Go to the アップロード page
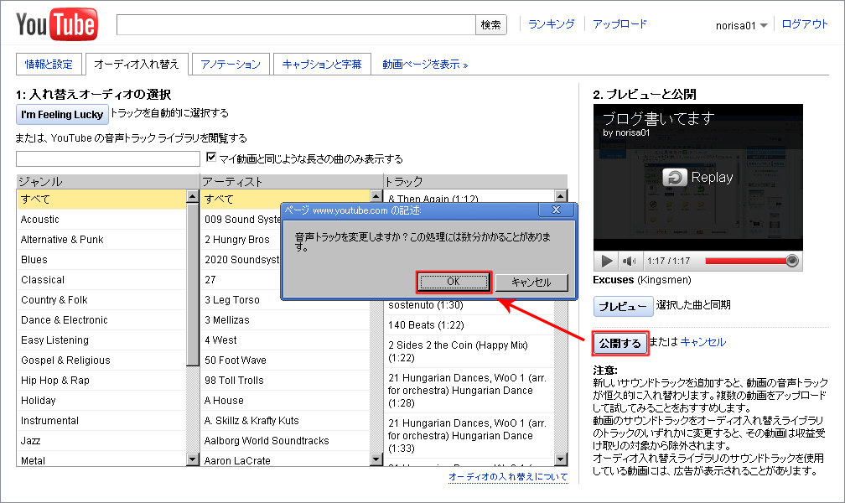The height and width of the screenshot is (503, 845). point(619,24)
